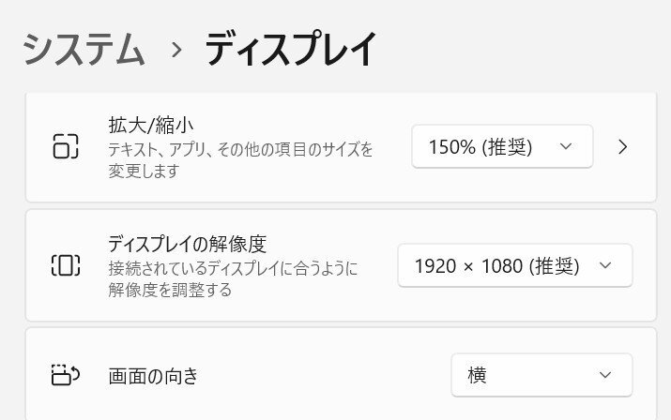
Task: Open the 横 orientation dropdown
Action: tap(541, 375)
